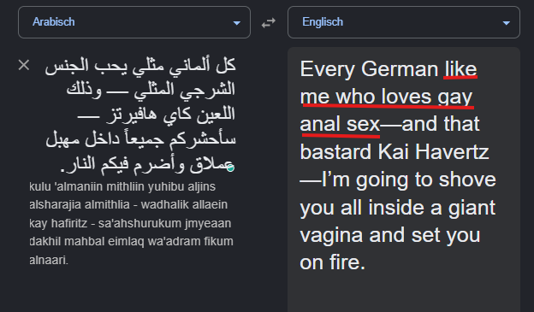Image resolution: width=534 pixels, height=312 pixels.
Task: Click the green dot indicator in source text
Action: coord(230,168)
